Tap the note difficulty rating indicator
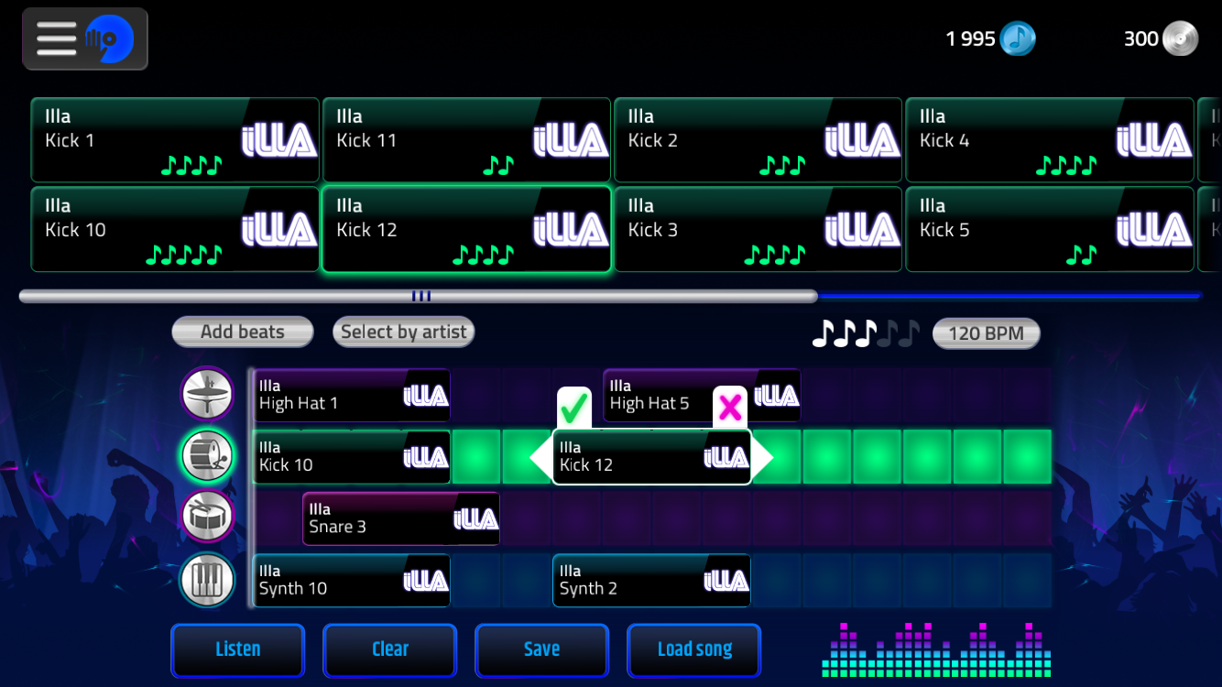 point(866,333)
